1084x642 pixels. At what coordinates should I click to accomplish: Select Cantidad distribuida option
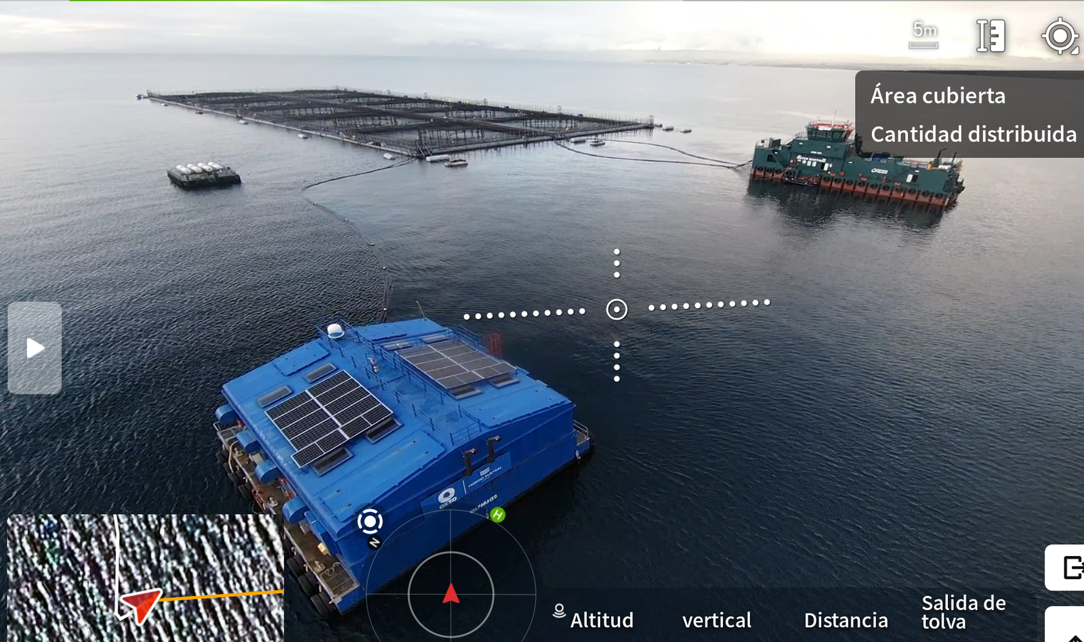click(x=973, y=134)
